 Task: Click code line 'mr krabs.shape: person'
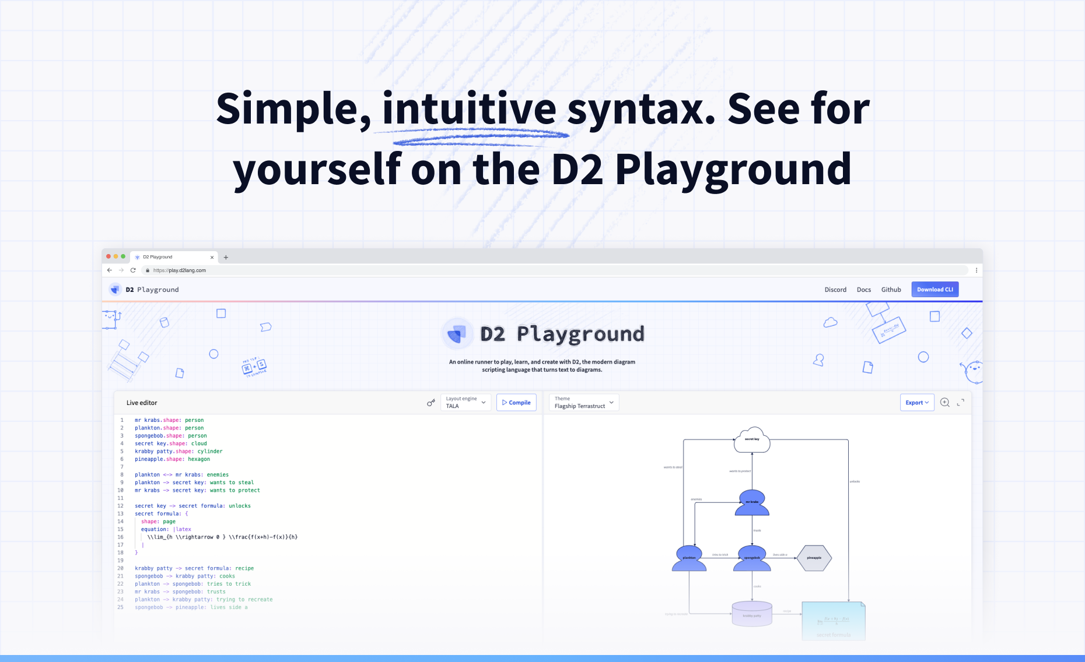tap(169, 420)
